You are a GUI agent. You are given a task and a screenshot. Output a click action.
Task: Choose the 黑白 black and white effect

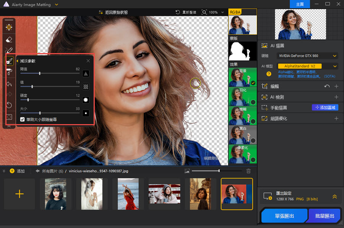click(243, 135)
